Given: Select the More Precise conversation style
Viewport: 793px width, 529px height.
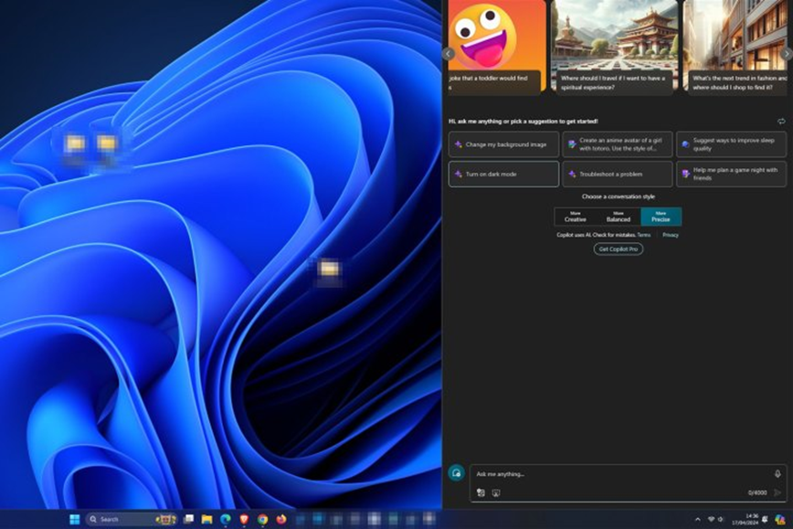Looking at the screenshot, I should coord(661,217).
